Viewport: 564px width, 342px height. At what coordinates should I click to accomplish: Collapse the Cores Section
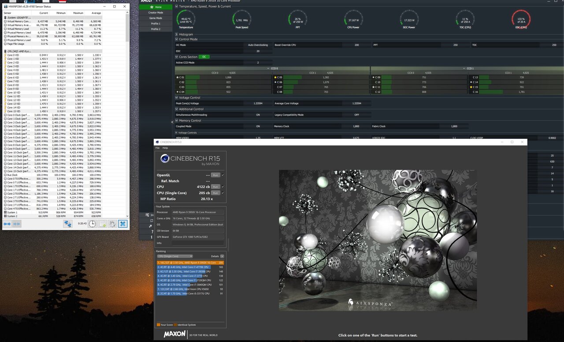[177, 57]
